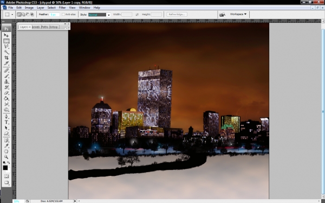Choose Intersect with selection mode
The width and height of the screenshot is (325, 203).
point(32,15)
